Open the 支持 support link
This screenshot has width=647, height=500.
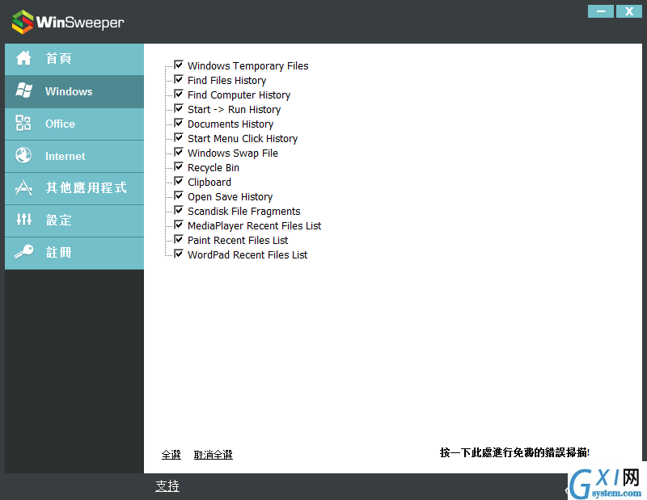click(167, 486)
